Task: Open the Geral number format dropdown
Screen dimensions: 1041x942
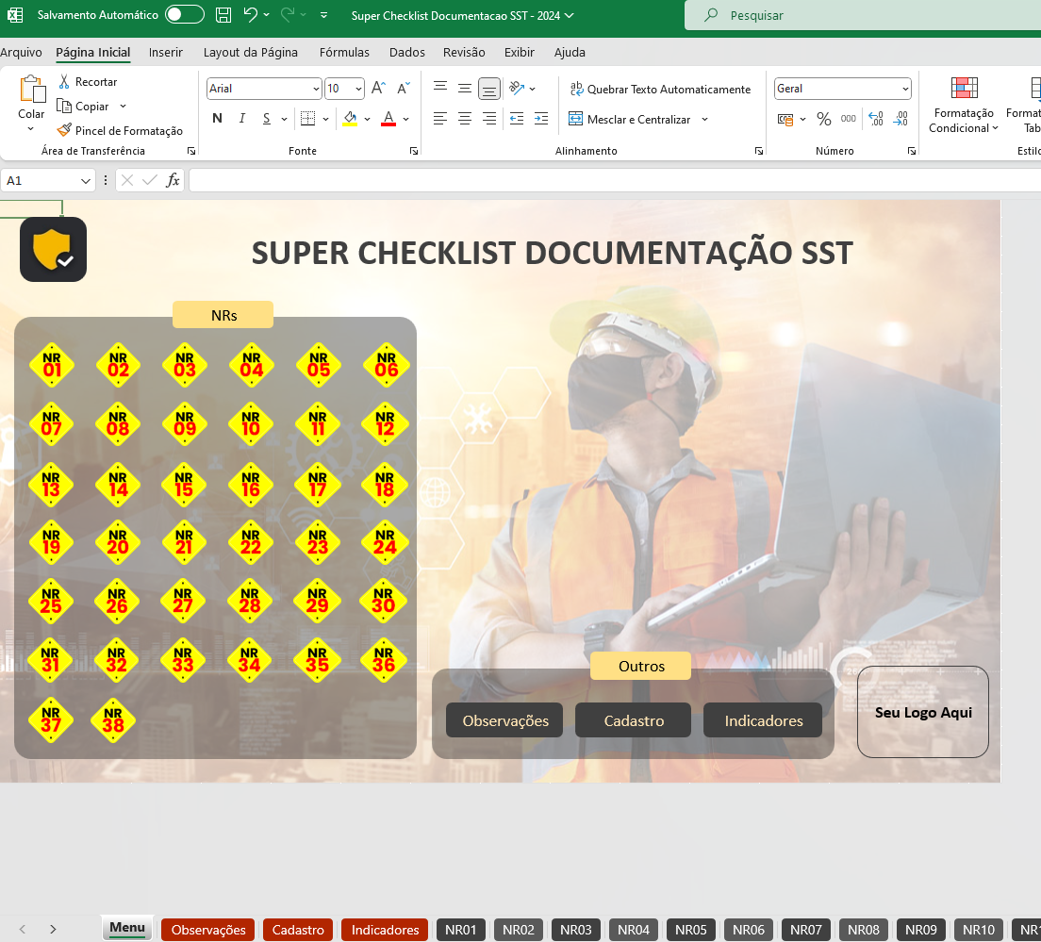Action: [904, 88]
